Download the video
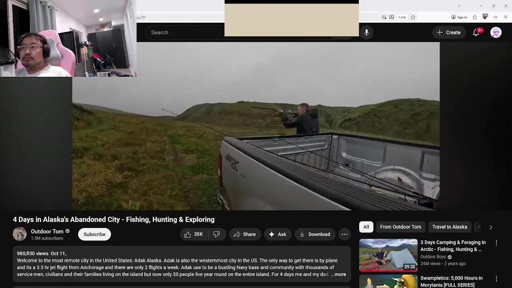The image size is (512, 288). coord(315,234)
